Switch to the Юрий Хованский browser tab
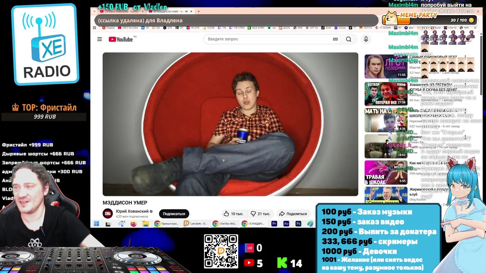486x273 pixels. (x=121, y=11)
